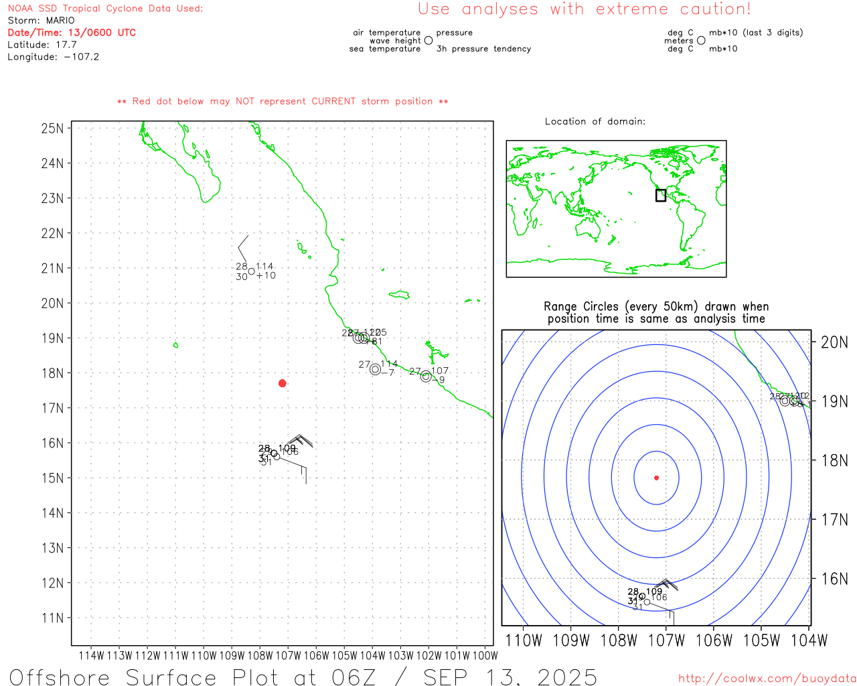Click 'NOAA SSD Tropical Cyclone Data Used:' header
This screenshot has height=686, width=857.
click(x=105, y=9)
